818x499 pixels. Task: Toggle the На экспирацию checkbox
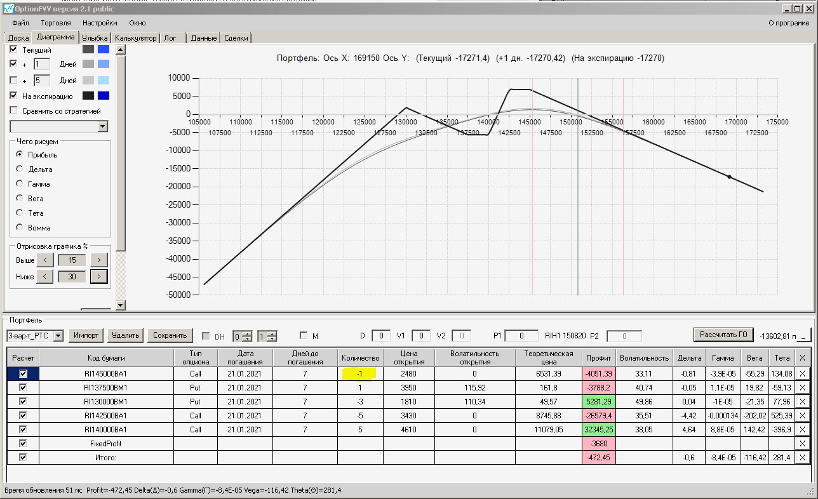point(14,96)
